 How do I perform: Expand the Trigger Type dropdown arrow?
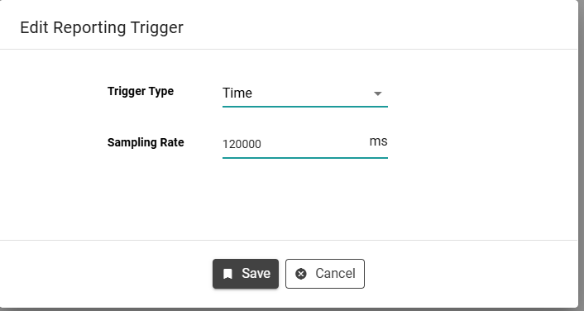[378, 93]
